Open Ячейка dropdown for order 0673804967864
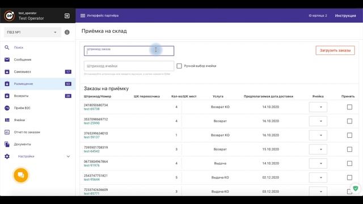Image resolution: width=363 pixels, height=204 pixels. pyautogui.click(x=318, y=163)
